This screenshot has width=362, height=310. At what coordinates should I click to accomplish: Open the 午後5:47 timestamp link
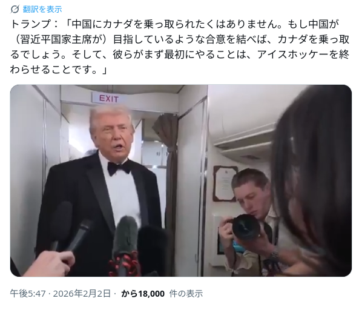coord(28,294)
